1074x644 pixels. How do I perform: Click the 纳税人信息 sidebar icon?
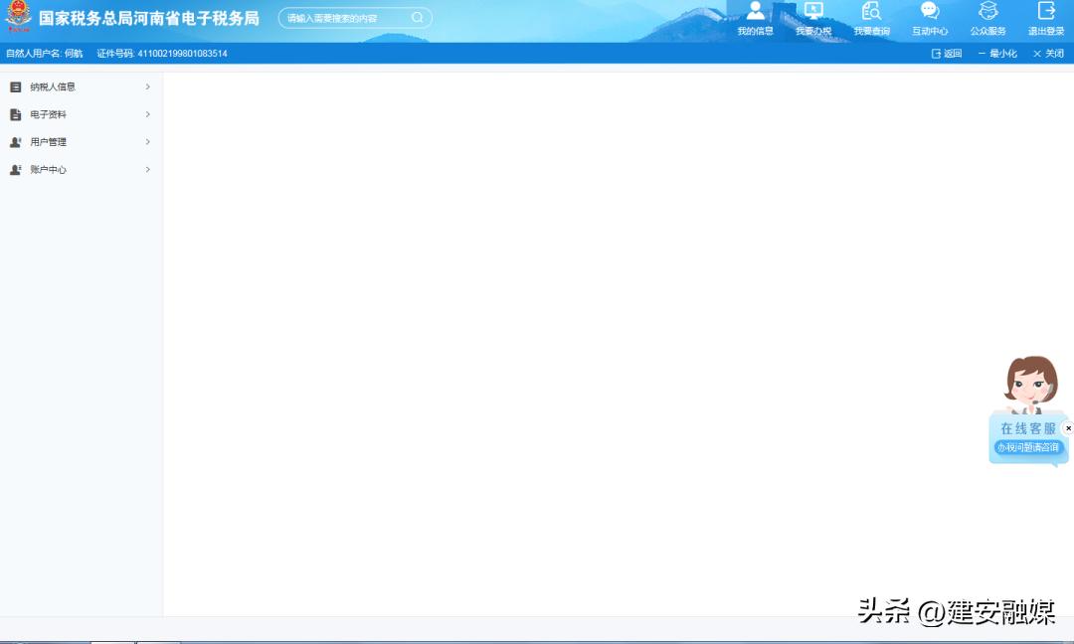[16, 86]
